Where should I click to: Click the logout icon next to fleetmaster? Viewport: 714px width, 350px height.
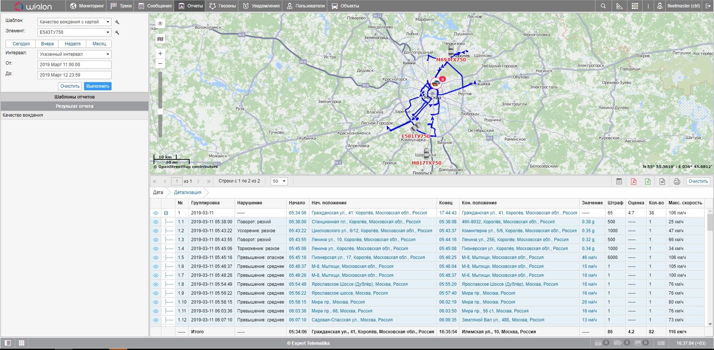click(x=708, y=6)
